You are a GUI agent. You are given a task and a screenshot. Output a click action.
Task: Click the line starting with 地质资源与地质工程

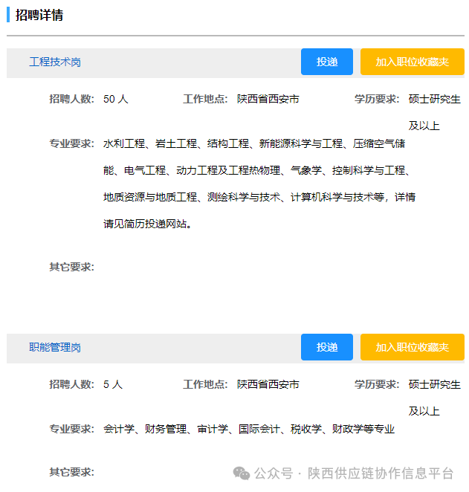coord(259,197)
